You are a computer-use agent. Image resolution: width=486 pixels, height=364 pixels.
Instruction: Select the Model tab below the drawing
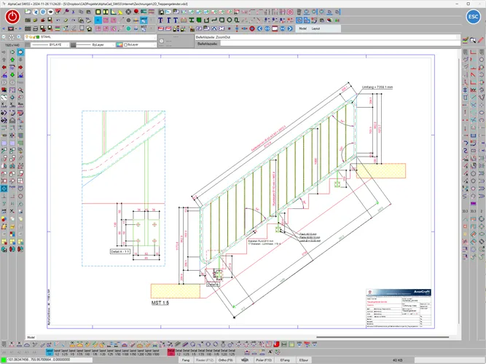[x=31, y=338]
